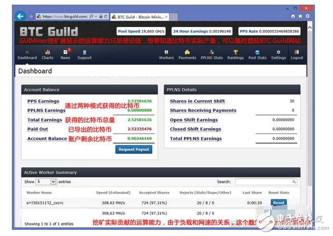Open the Closed Shift Earnings link
Screen dimensions: 333x236
pyautogui.click(x=195, y=129)
